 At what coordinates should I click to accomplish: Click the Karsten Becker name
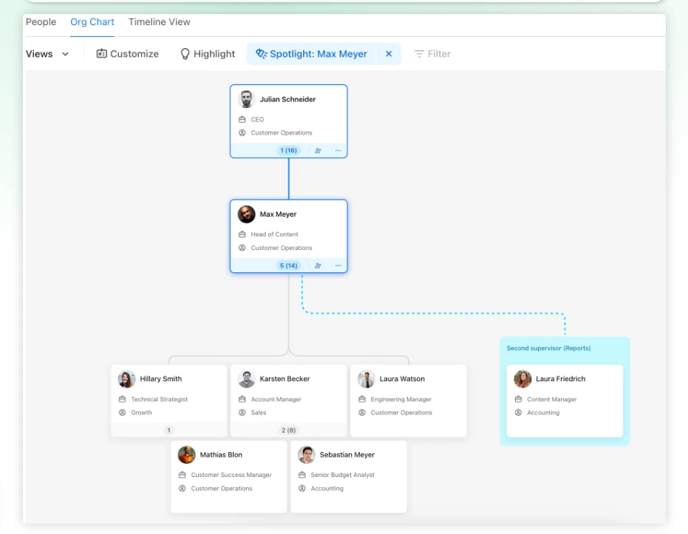[285, 379]
